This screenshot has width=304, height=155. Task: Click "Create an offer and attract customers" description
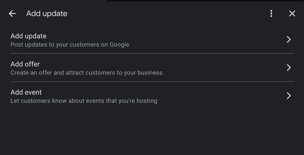pos(86,73)
